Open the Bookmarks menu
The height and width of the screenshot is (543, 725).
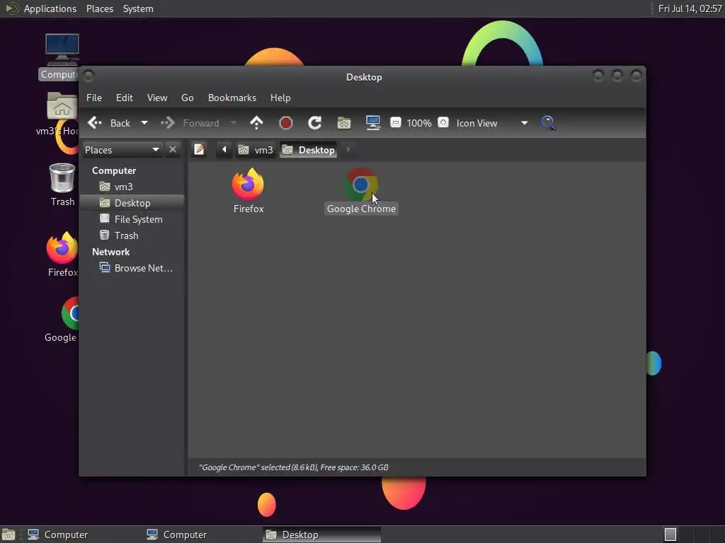click(232, 98)
